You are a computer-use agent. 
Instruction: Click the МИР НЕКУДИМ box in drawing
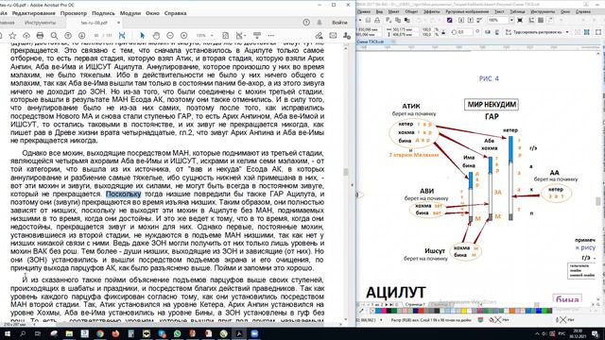[x=492, y=105]
